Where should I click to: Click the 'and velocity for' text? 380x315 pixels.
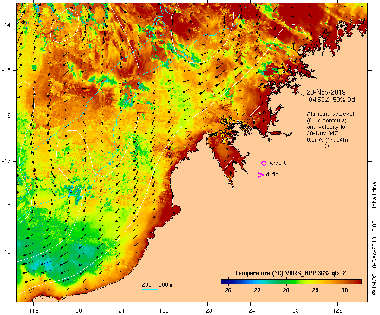327,127
